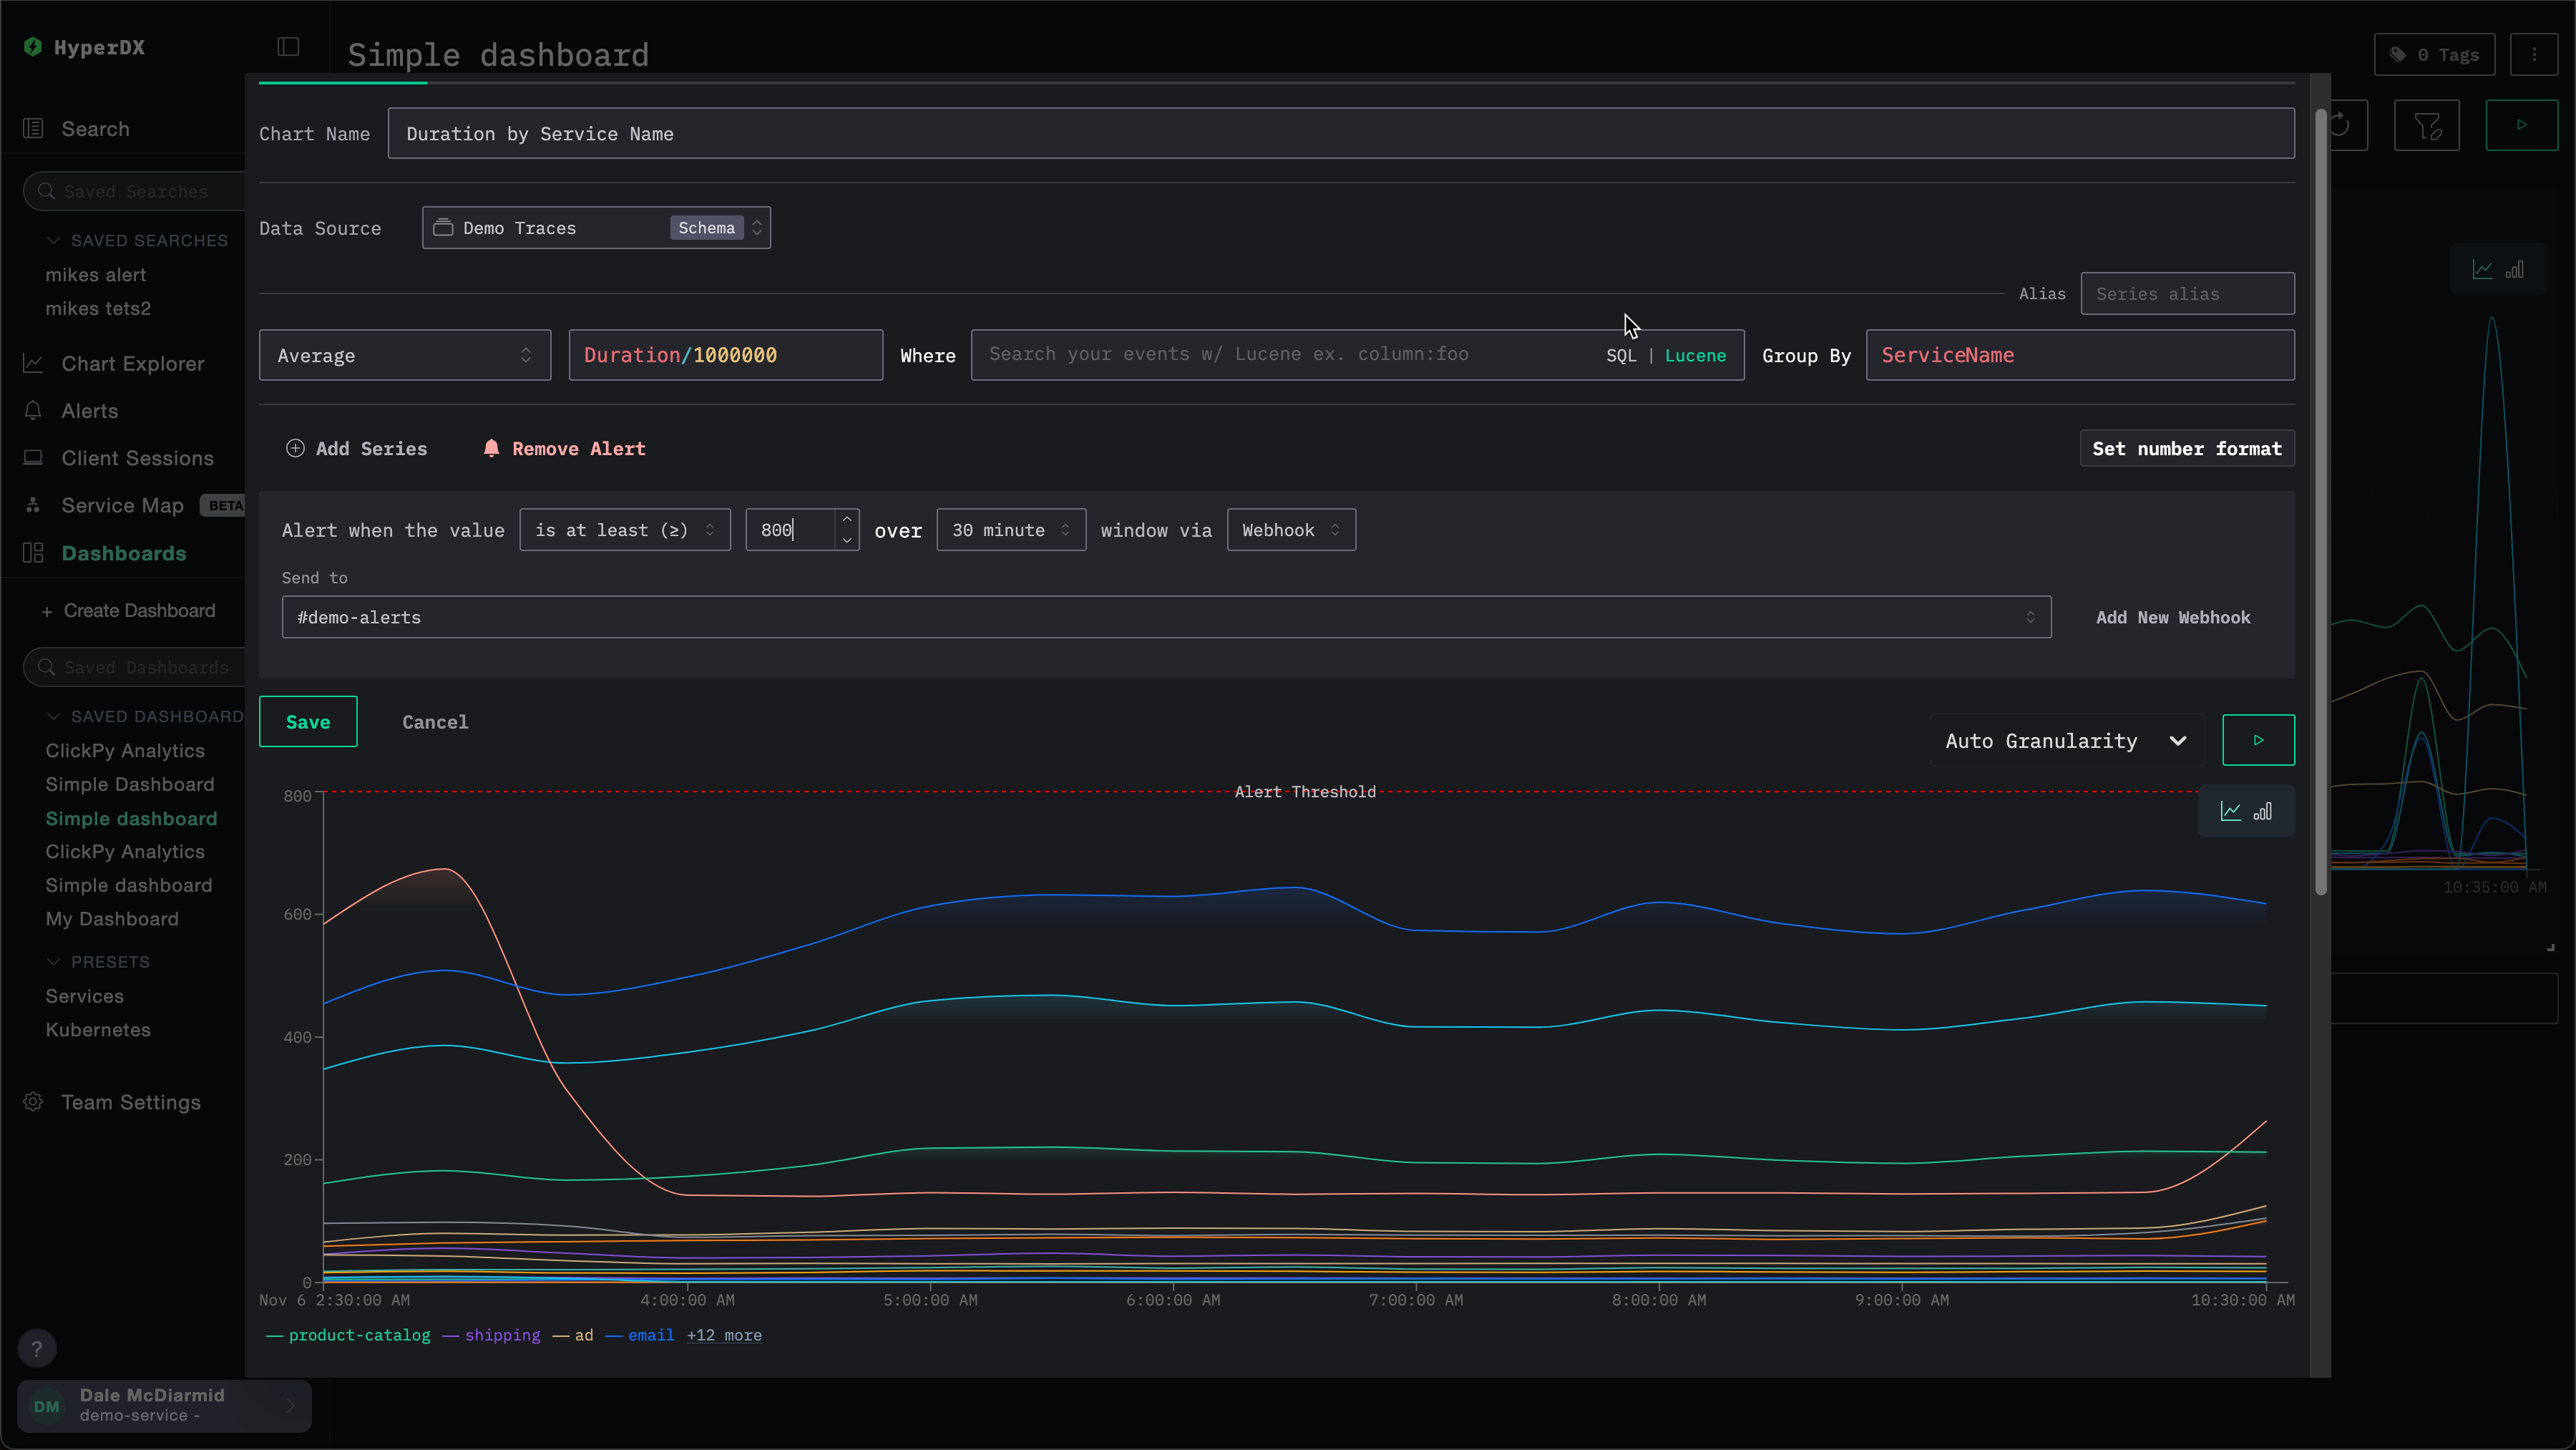
Task: Open Client Sessions from sidebar
Action: coord(137,458)
